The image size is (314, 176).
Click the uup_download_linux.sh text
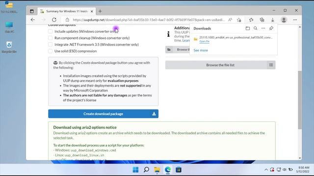(84, 155)
